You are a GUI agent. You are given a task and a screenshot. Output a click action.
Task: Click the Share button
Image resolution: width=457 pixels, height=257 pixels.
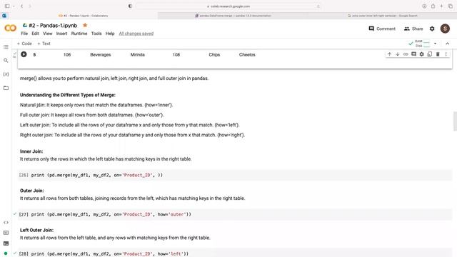[x=413, y=29]
